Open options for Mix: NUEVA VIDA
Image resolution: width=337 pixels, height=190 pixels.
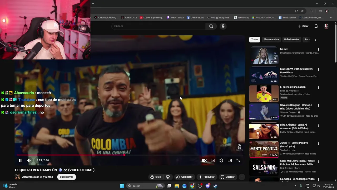click(318, 70)
